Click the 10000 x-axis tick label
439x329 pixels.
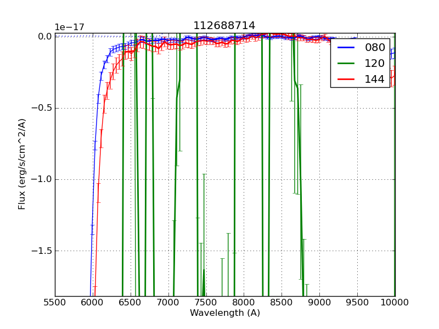click(395, 302)
